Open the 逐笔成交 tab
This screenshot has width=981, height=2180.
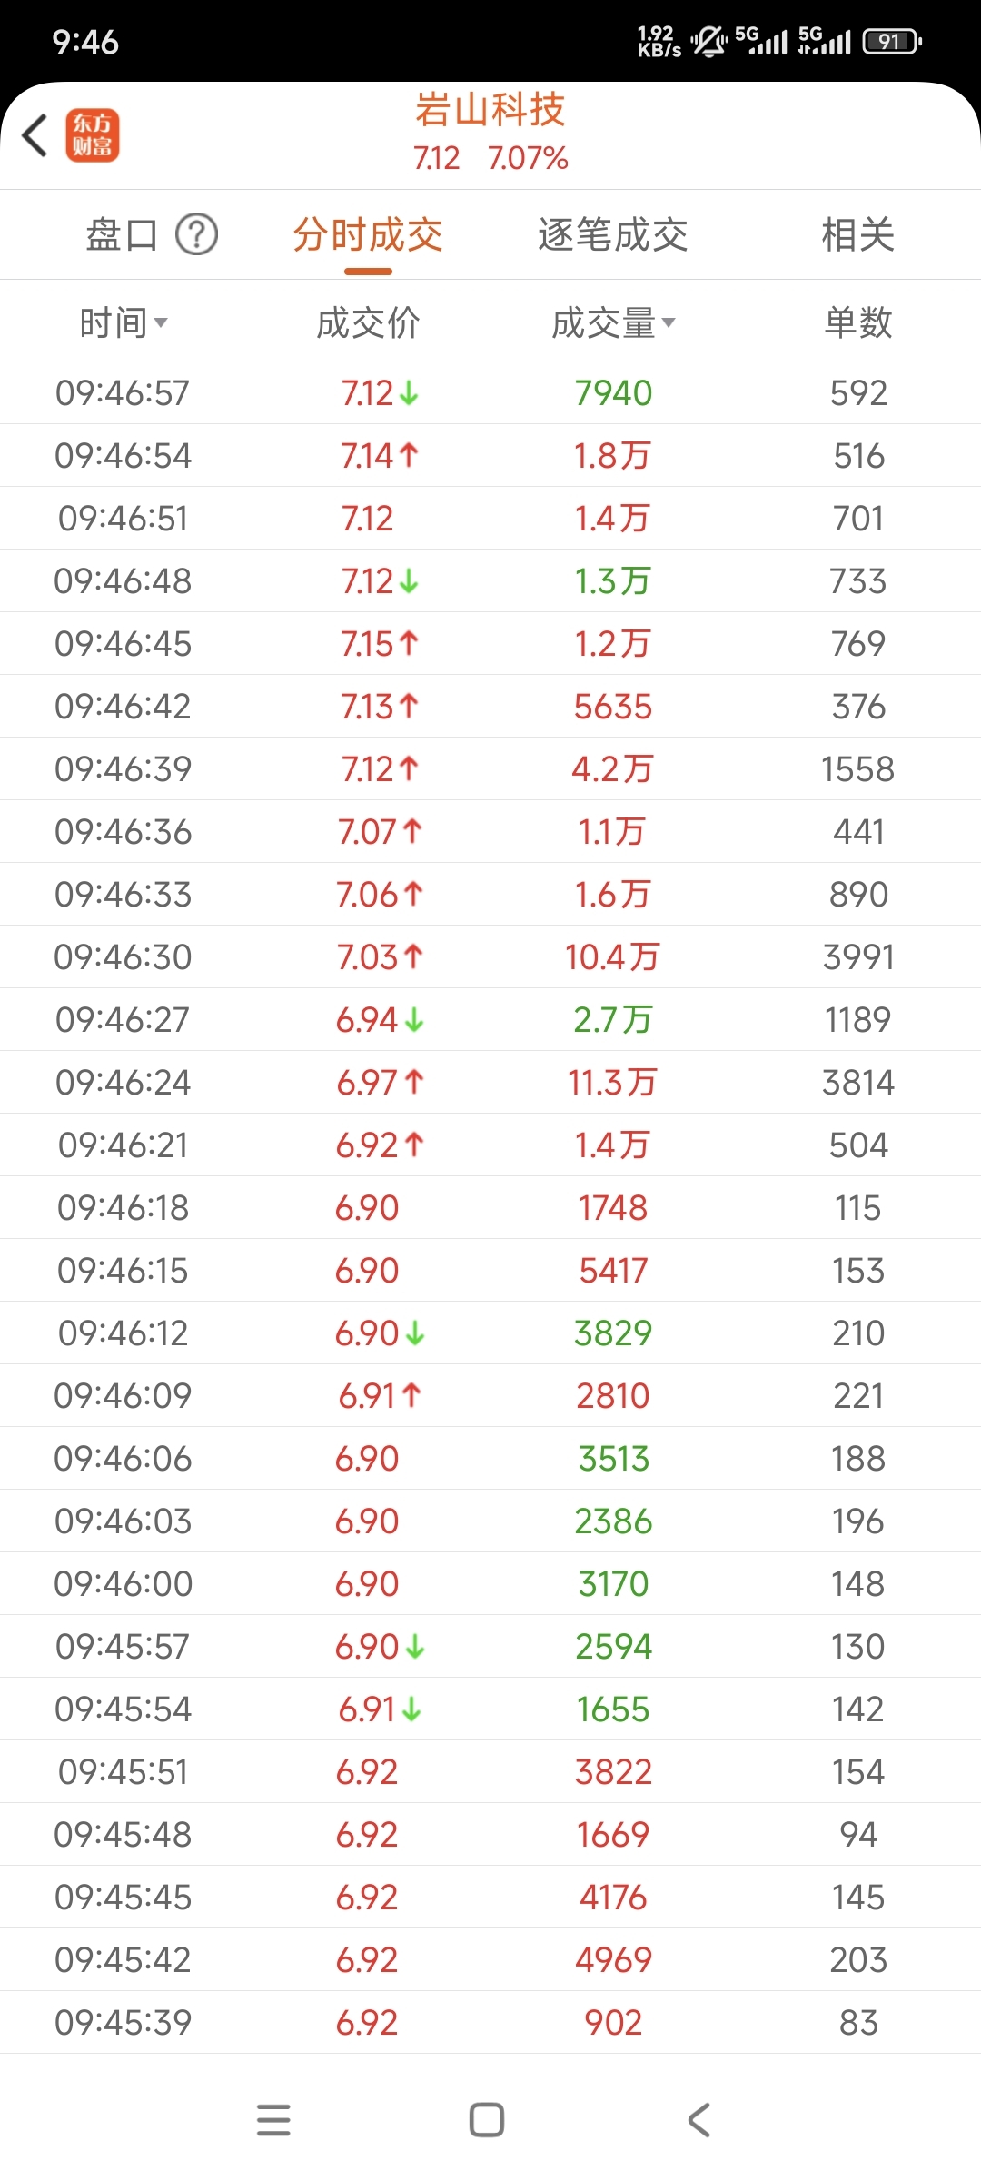(x=613, y=234)
